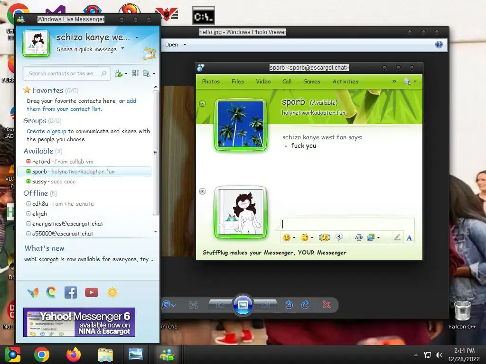
Task: Click the wink icon in chat
Action: click(x=305, y=237)
